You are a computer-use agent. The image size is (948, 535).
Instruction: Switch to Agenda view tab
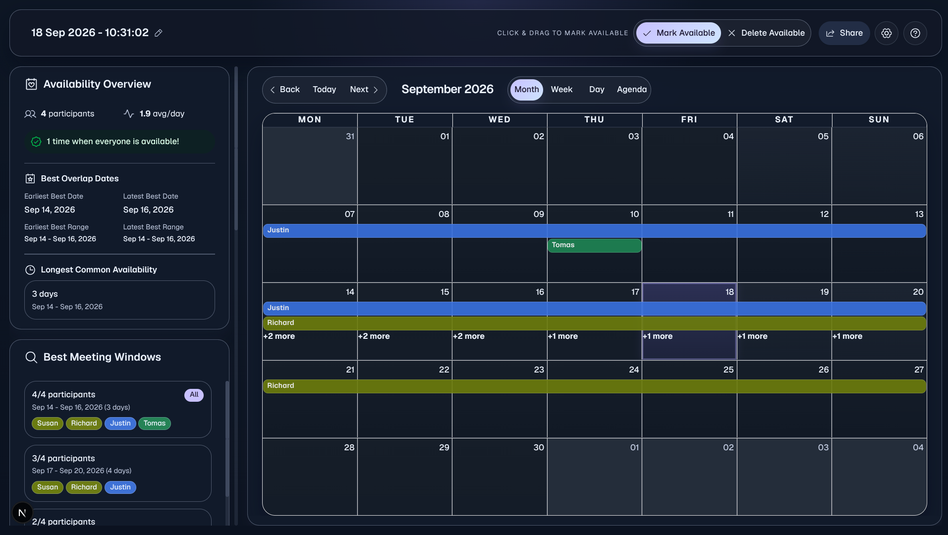[632, 90]
